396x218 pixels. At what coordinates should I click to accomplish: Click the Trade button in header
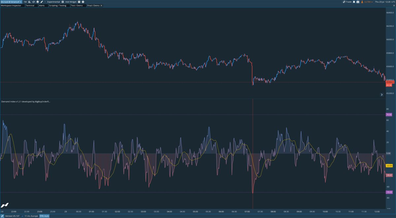click(347, 2)
